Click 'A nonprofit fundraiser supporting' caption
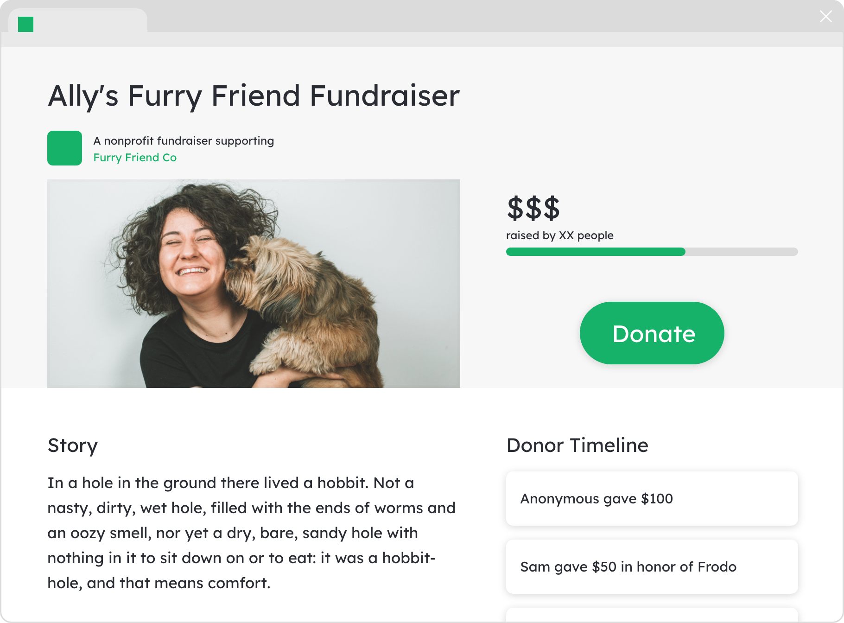This screenshot has height=623, width=844. point(184,141)
